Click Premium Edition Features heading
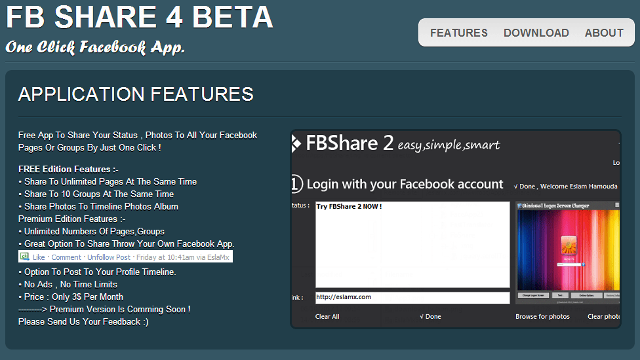Viewport: 640px width, 360px height. [72, 219]
